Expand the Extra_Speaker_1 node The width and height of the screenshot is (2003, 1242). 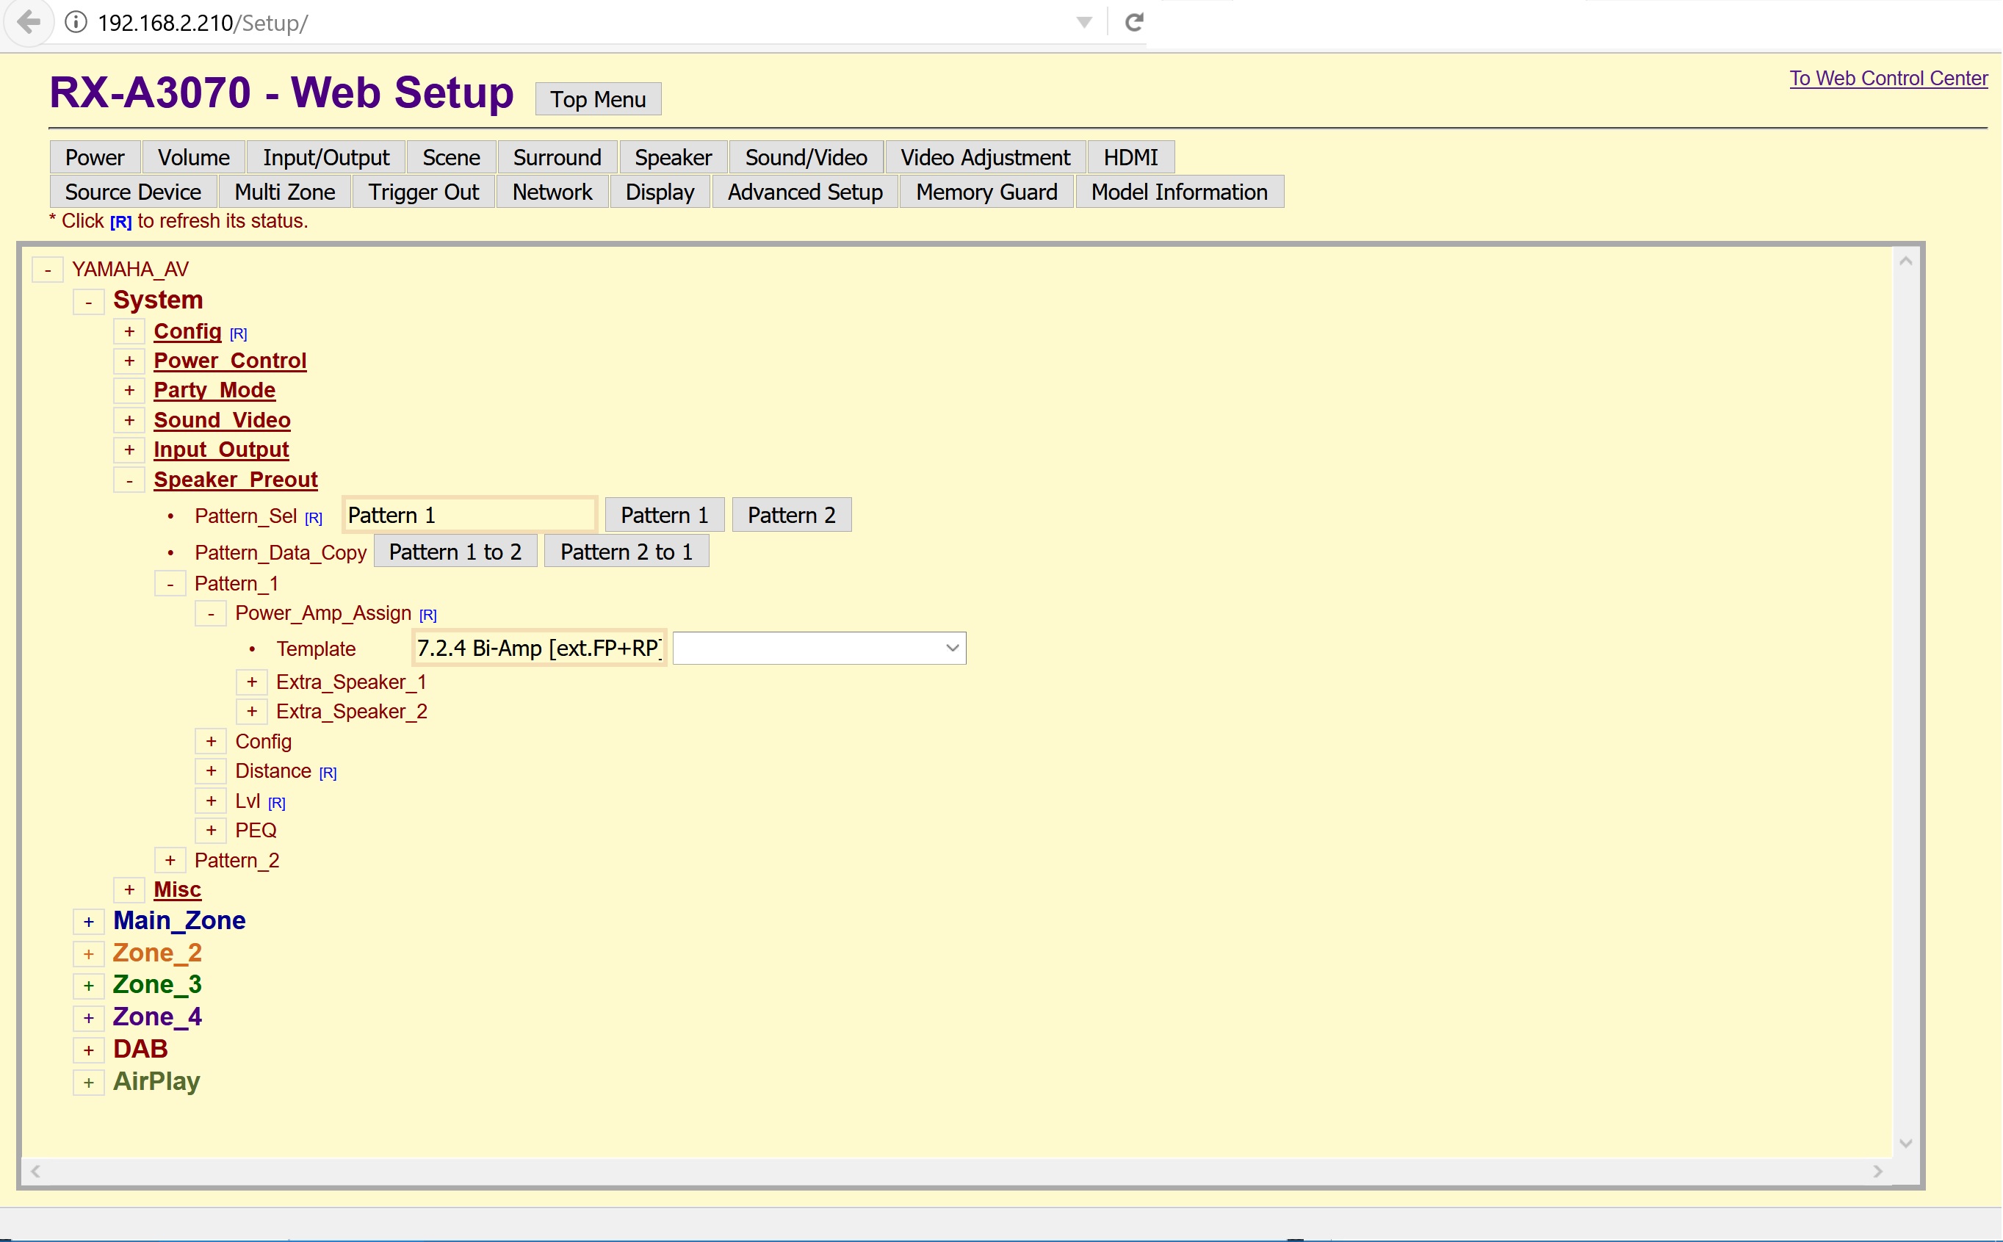point(252,682)
